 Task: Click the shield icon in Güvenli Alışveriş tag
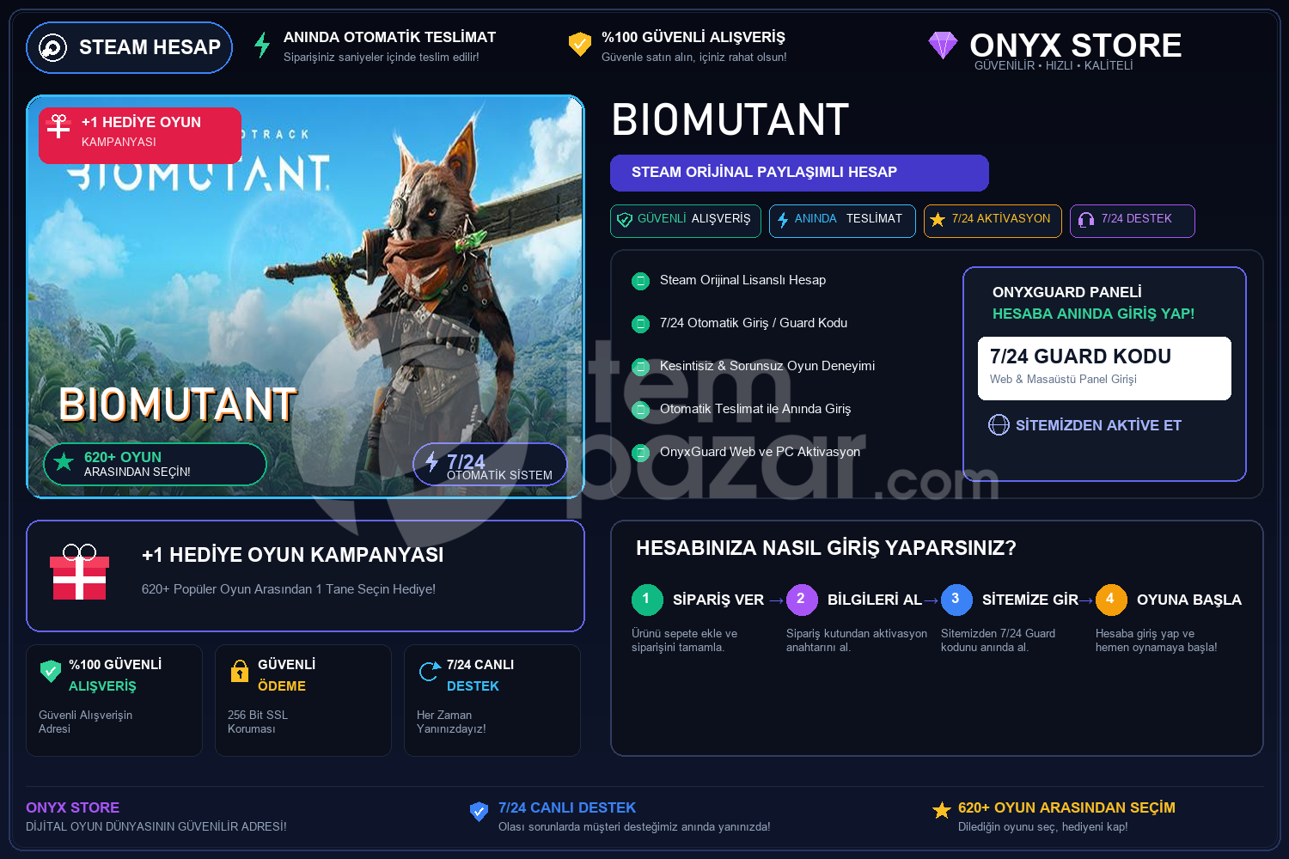click(x=625, y=220)
